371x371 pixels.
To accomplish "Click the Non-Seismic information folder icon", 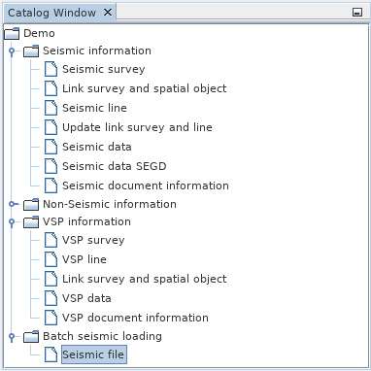I will coord(31,204).
